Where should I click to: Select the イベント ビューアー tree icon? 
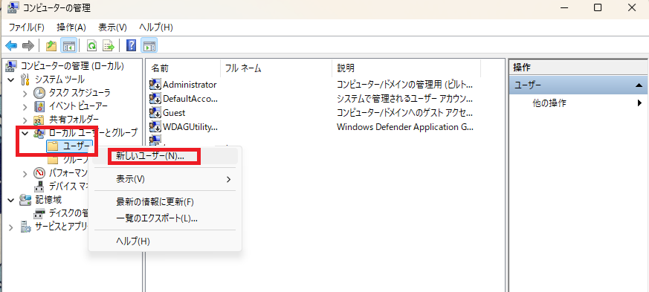(39, 106)
